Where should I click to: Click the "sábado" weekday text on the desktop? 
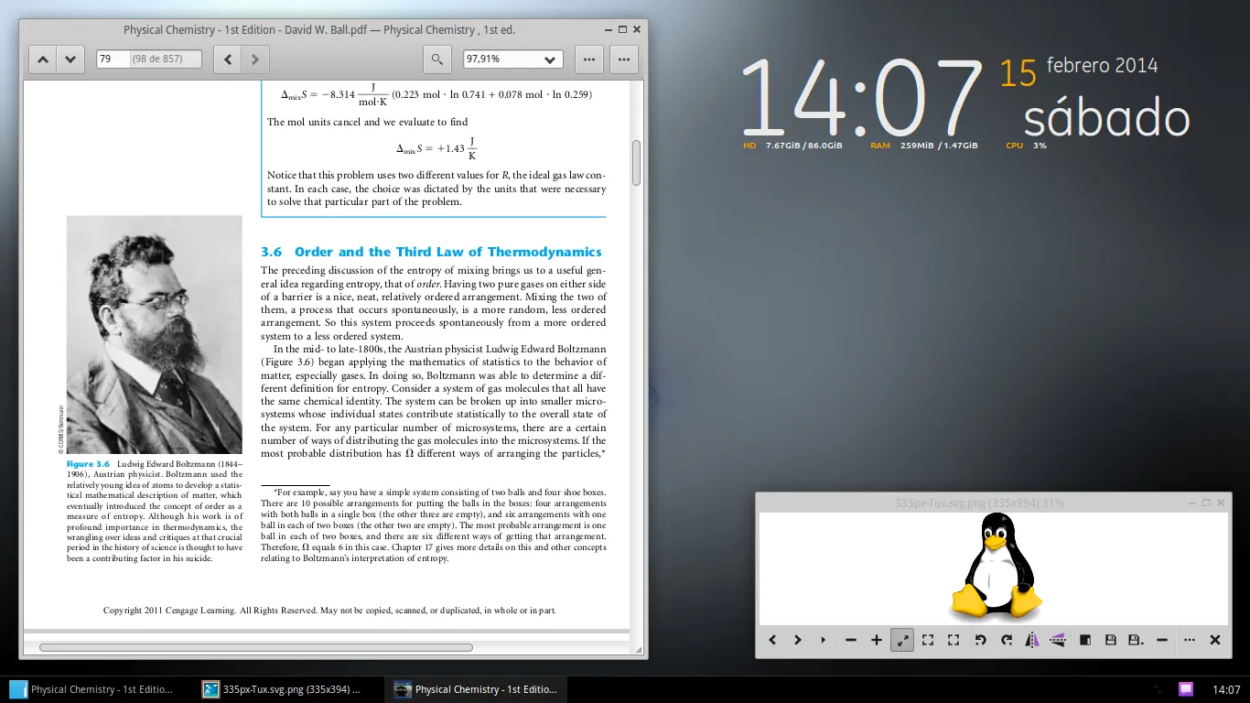click(1106, 119)
